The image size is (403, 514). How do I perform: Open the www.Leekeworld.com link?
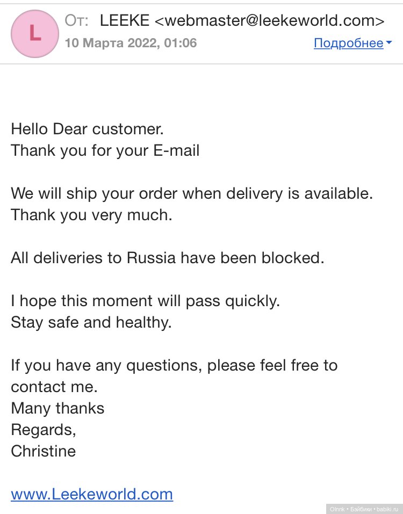click(x=92, y=494)
